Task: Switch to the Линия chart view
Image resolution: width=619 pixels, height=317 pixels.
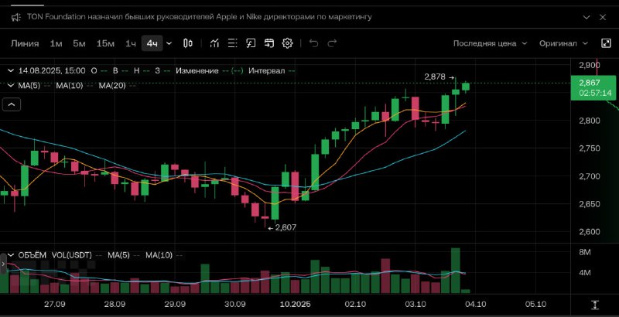Action: click(25, 43)
